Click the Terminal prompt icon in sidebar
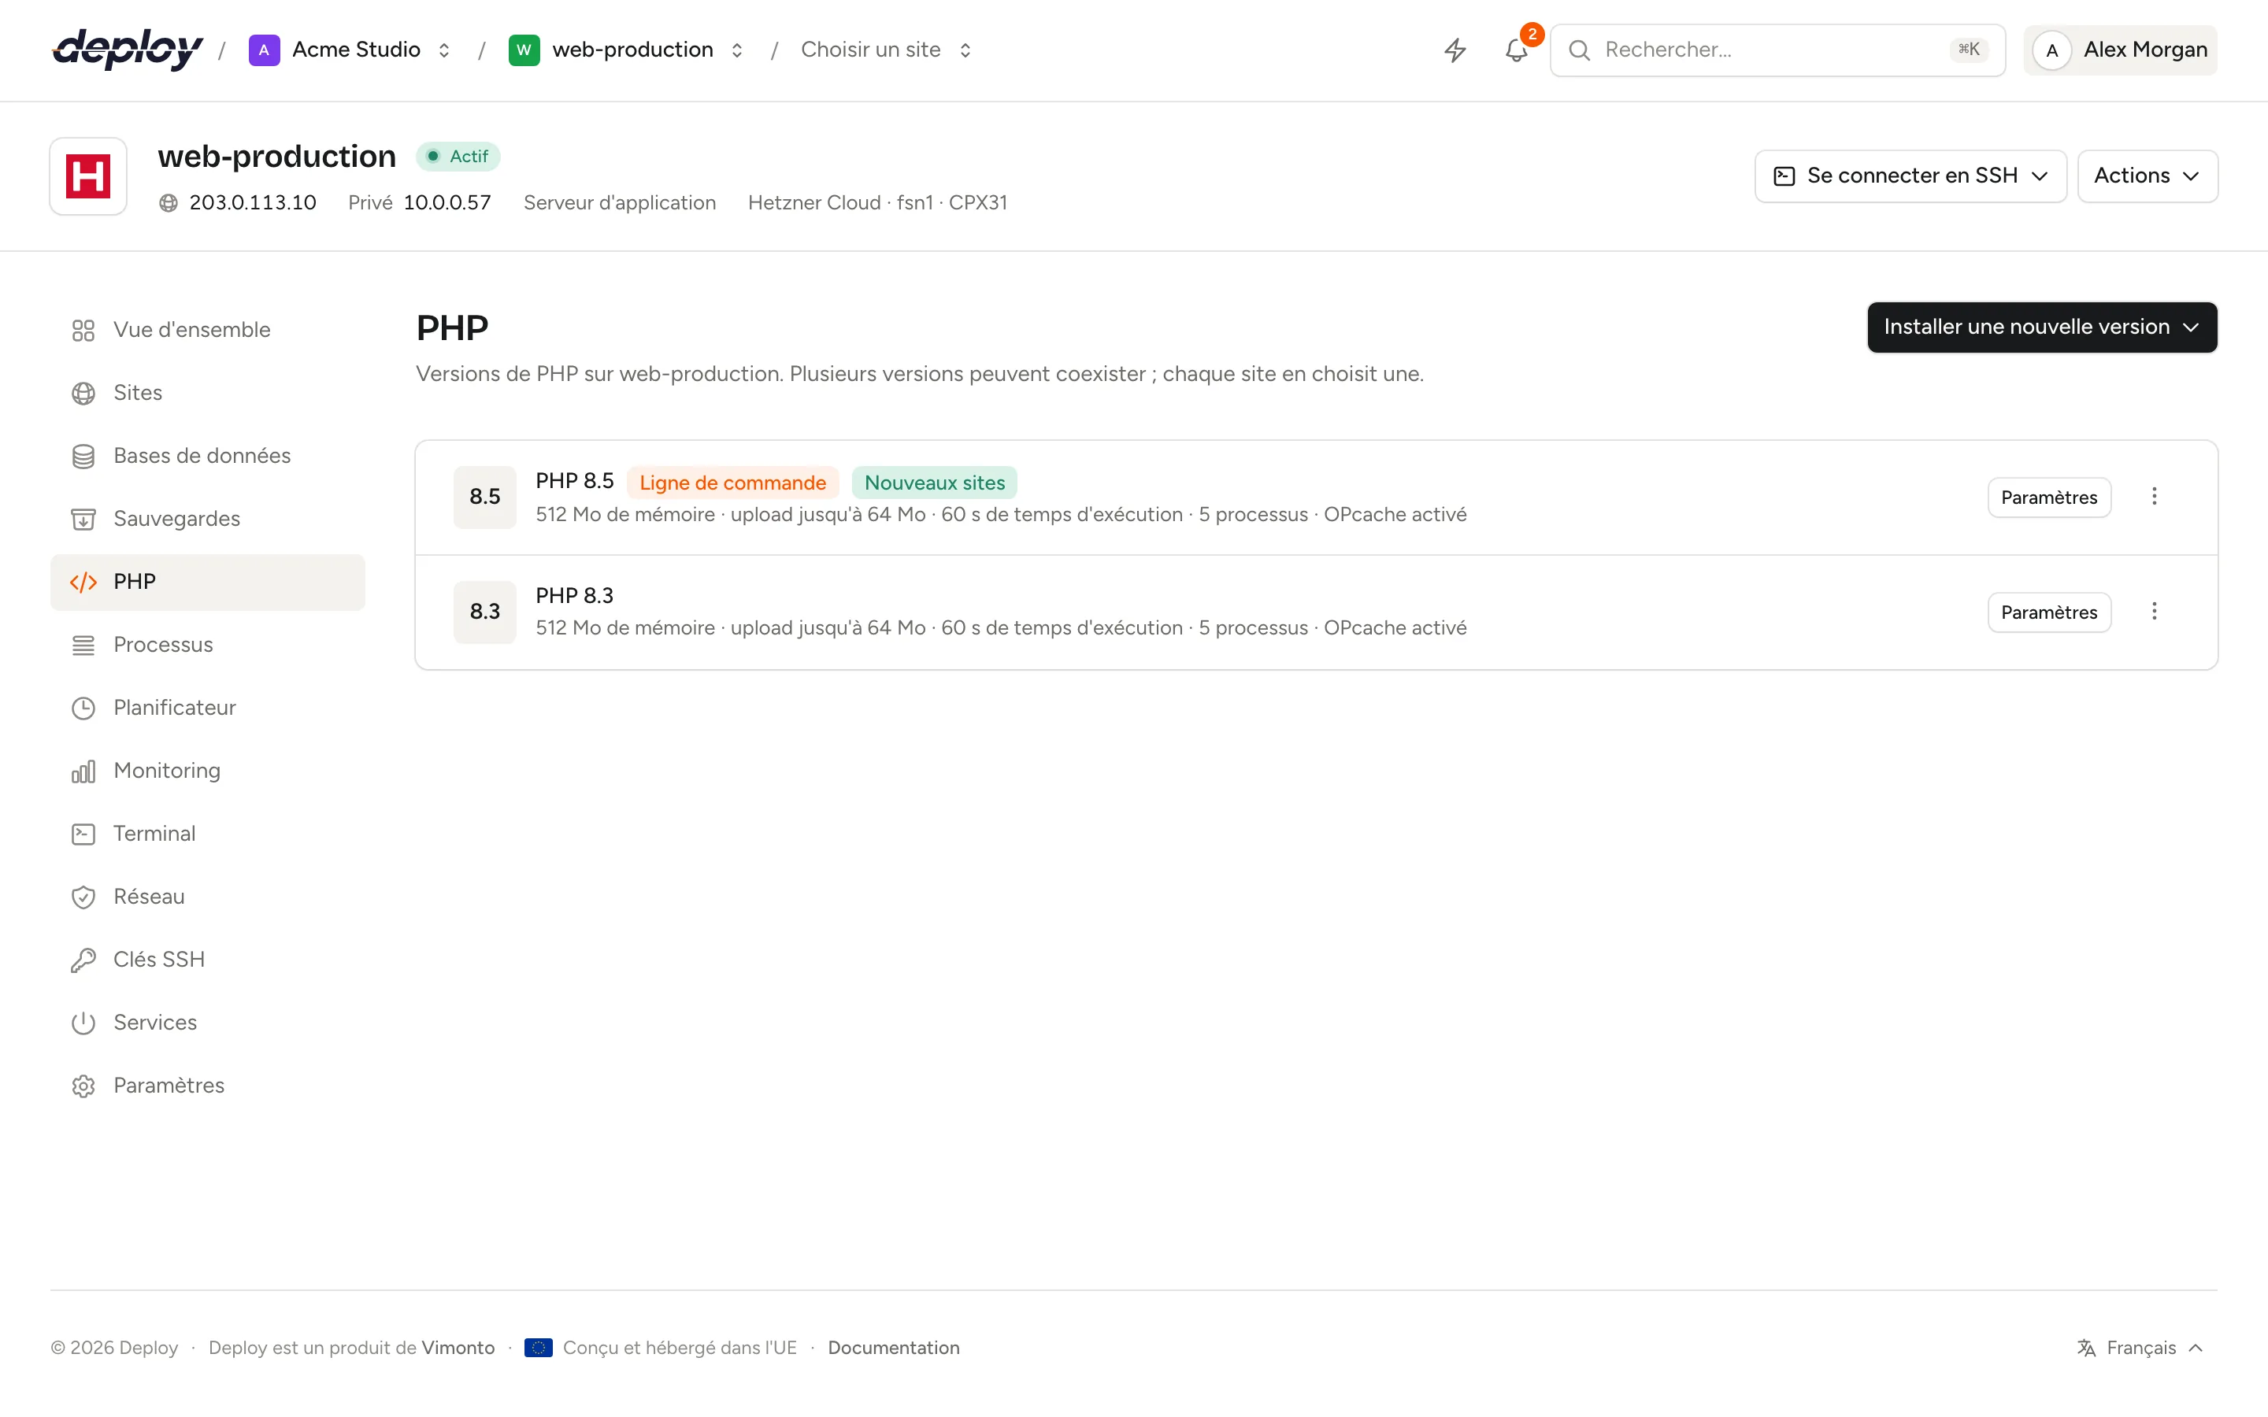 coord(83,833)
